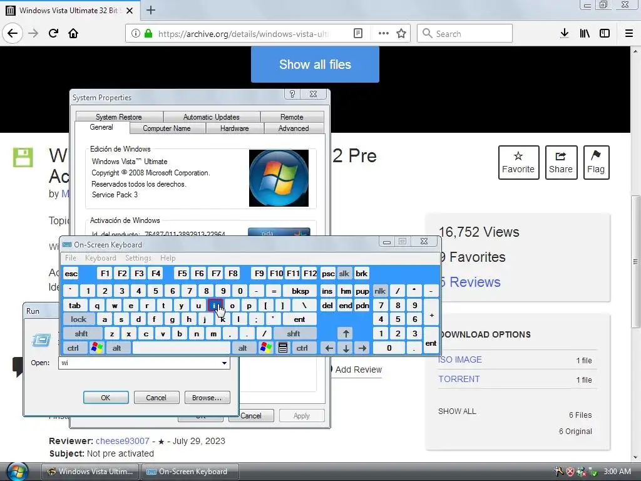Viewport: 641px width, 481px height.
Task: Click the left Windows logo key on keyboard
Action: tap(97, 348)
